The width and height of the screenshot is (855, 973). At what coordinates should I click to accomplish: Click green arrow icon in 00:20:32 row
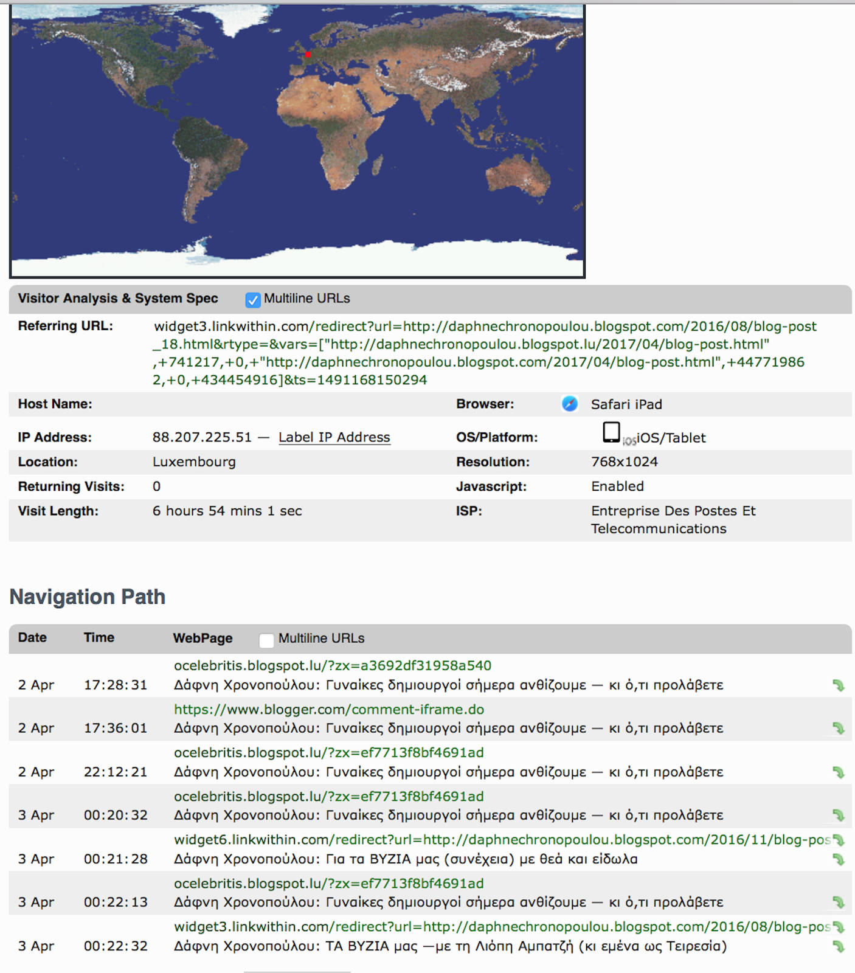(x=839, y=815)
